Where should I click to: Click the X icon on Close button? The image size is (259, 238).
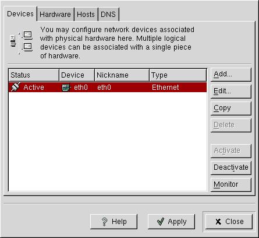(218, 222)
